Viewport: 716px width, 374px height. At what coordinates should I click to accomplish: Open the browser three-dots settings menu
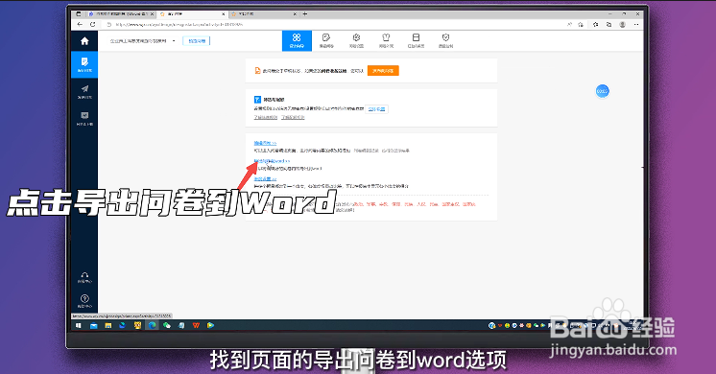point(636,25)
